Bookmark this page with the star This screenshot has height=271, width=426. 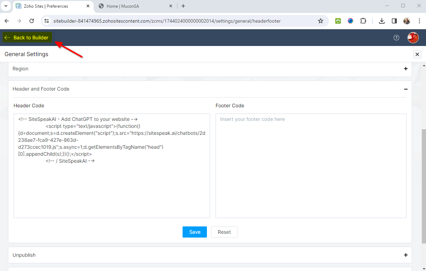[x=321, y=21]
